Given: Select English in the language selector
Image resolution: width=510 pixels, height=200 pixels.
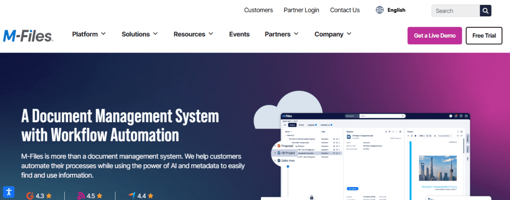Looking at the screenshot, I should click(x=396, y=10).
